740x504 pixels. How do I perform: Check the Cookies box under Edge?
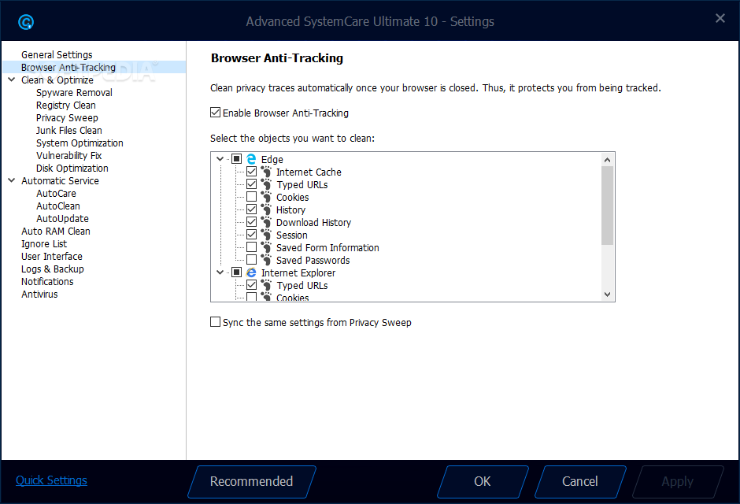pyautogui.click(x=252, y=197)
